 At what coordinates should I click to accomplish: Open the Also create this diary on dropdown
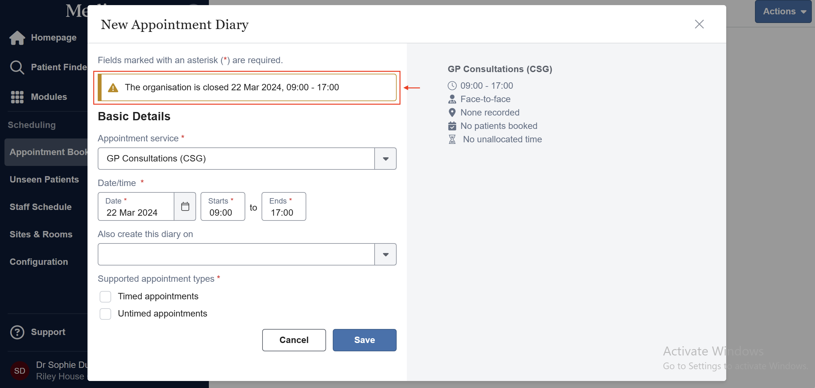click(x=385, y=254)
